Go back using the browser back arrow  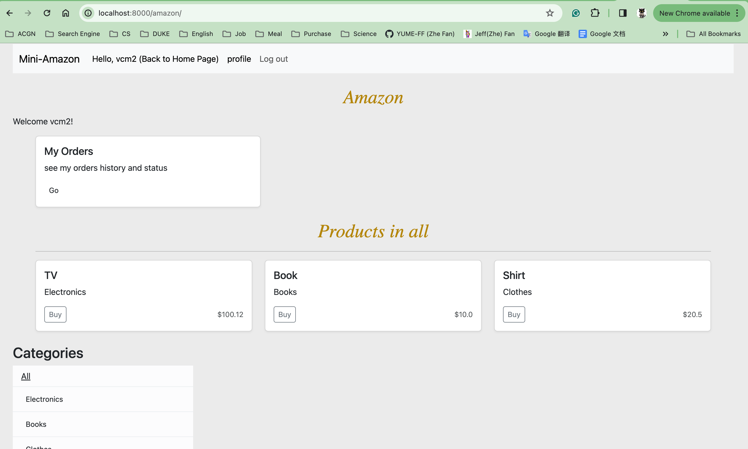(x=9, y=13)
